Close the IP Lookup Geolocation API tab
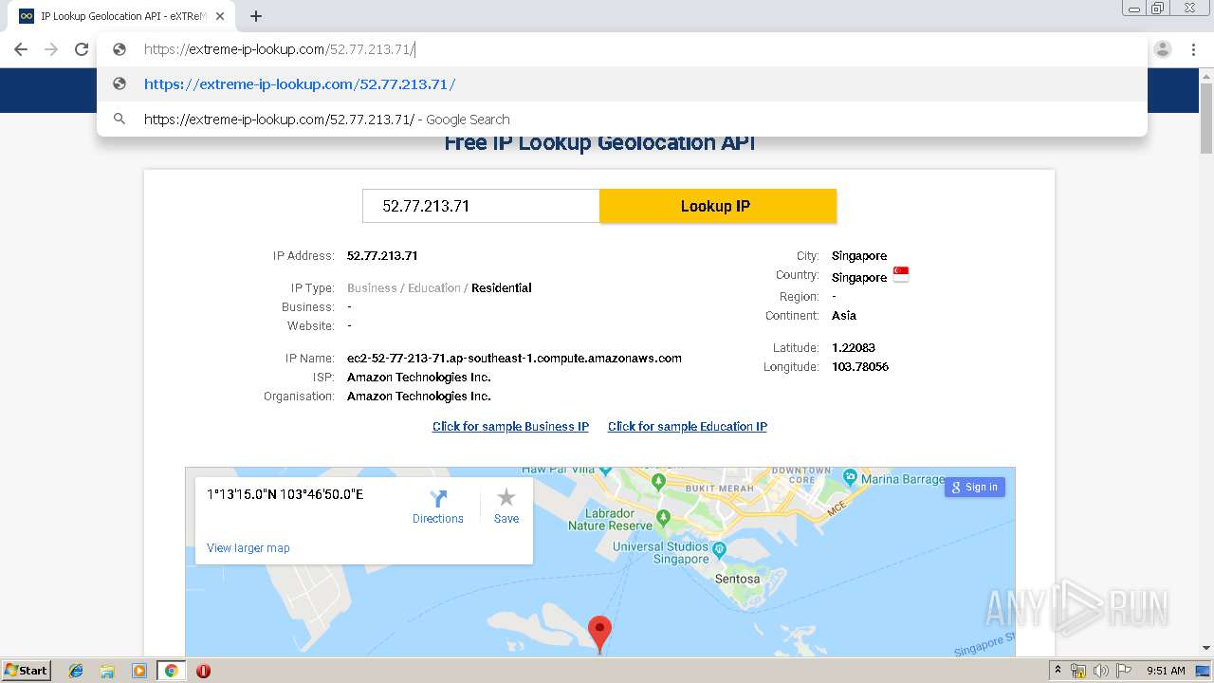Screen dimensions: 1214x683 tap(220, 16)
